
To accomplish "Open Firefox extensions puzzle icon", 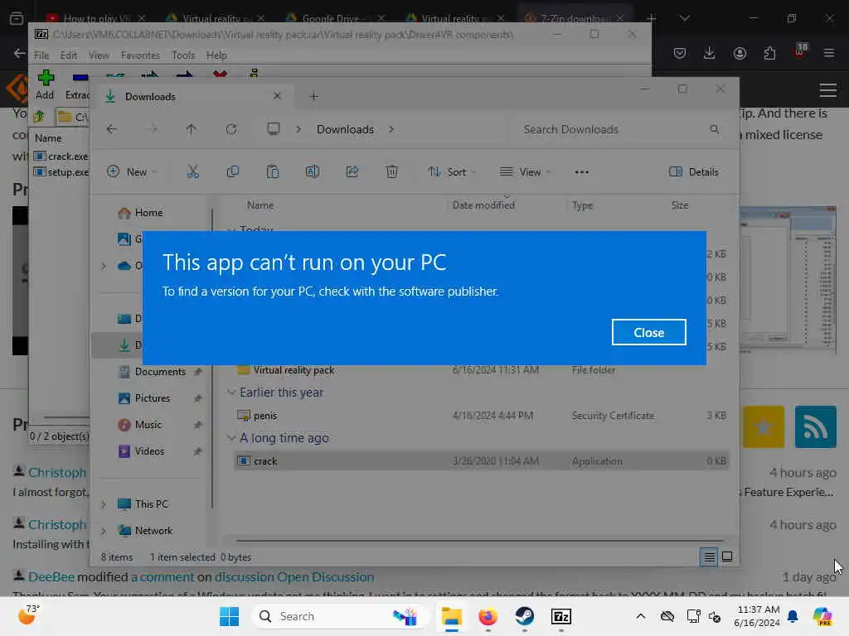I will pyautogui.click(x=769, y=53).
